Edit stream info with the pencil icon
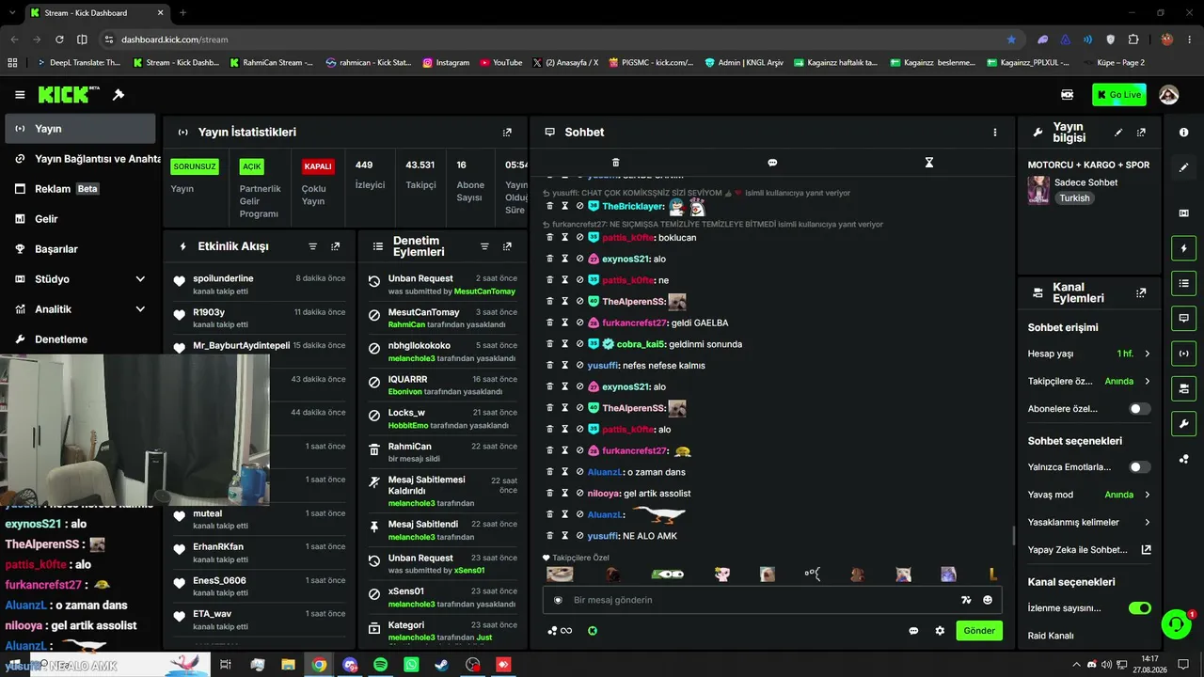 pos(1118,133)
